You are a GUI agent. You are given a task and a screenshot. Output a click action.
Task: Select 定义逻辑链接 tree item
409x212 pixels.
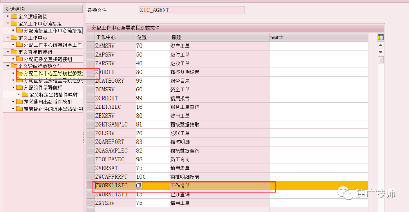point(33,17)
